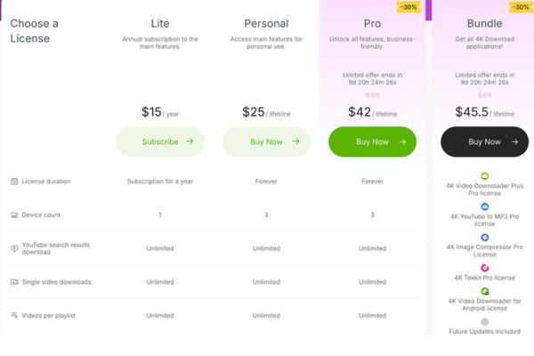Click the Video Downloader for Android icon

484,291
